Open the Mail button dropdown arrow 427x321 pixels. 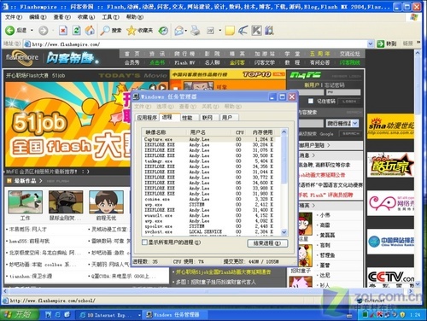tap(185, 31)
